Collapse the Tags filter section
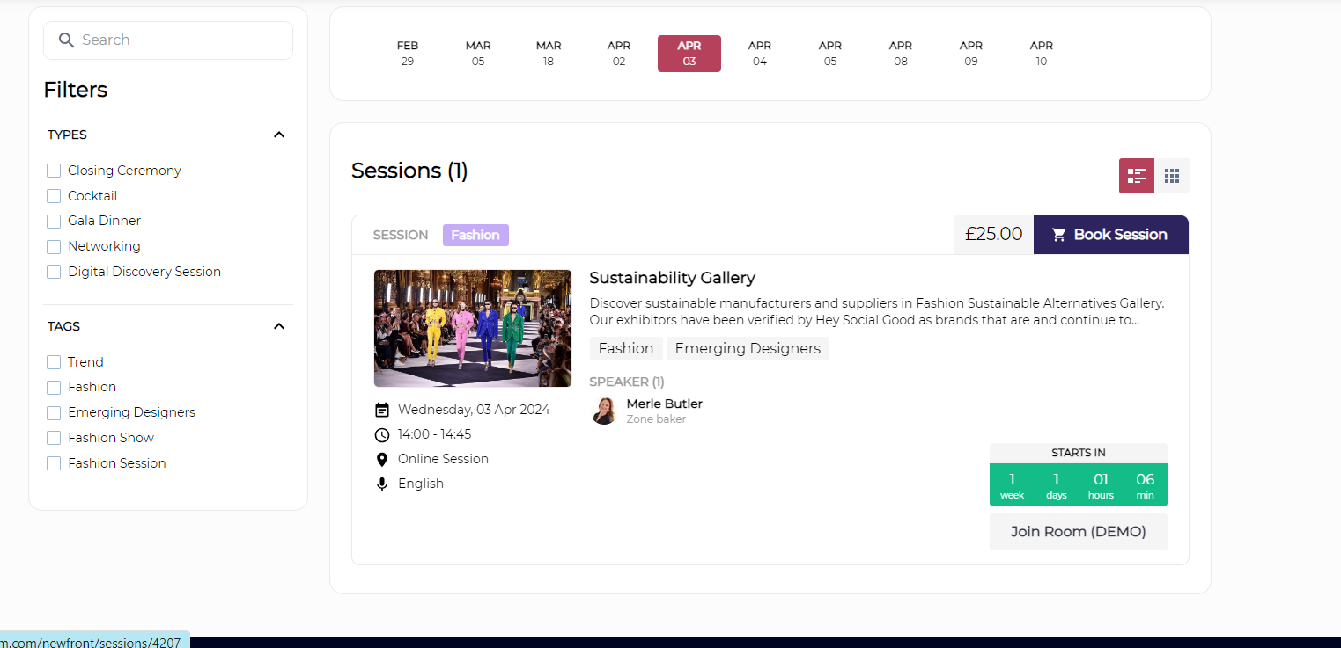1341x648 pixels. coord(279,326)
